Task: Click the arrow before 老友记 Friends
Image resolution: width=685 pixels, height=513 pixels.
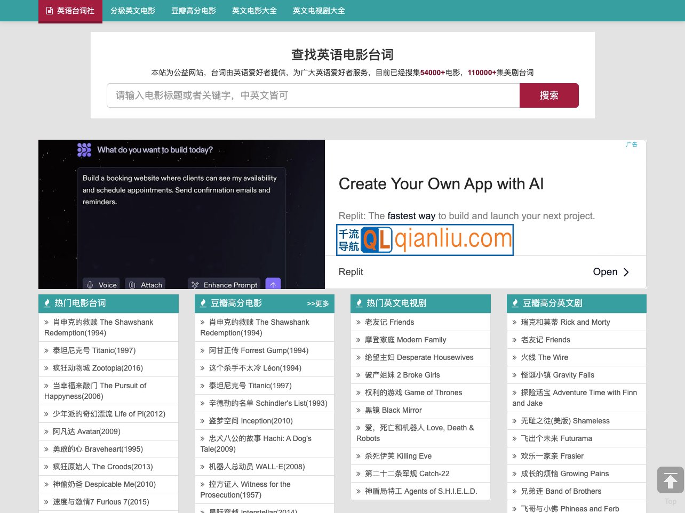Action: point(358,322)
